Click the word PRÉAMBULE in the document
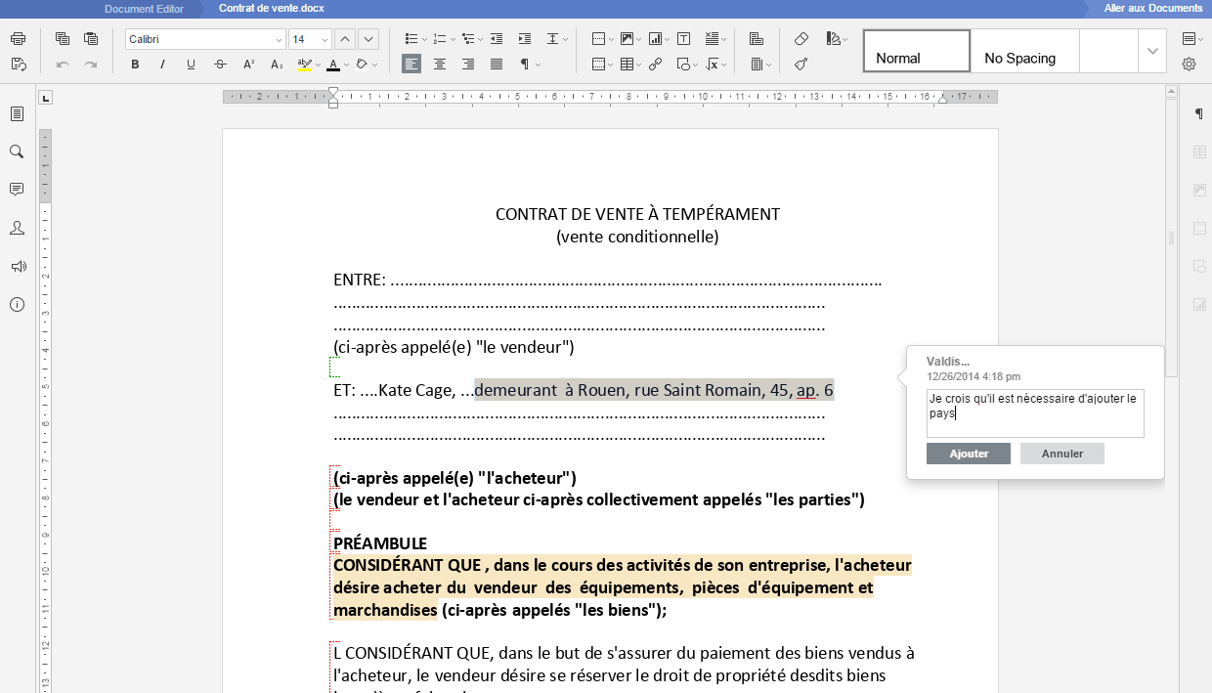The width and height of the screenshot is (1212, 693). pos(380,543)
